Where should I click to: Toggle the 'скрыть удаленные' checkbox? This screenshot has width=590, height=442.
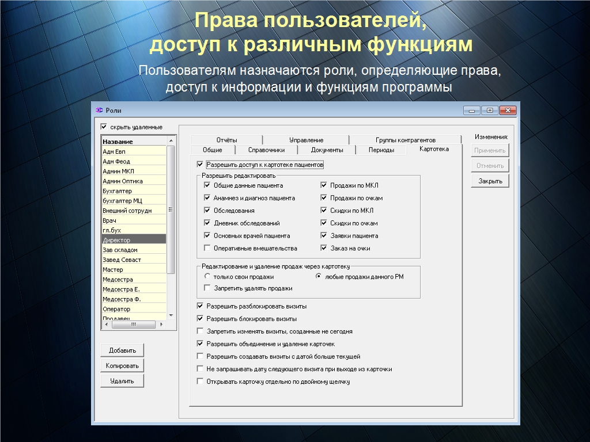point(104,127)
